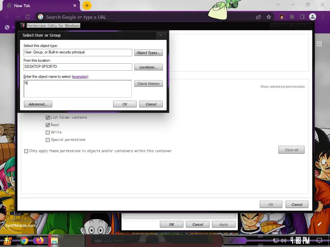Click Clear all button
Viewport: 330px width, 247px height.
[291, 150]
